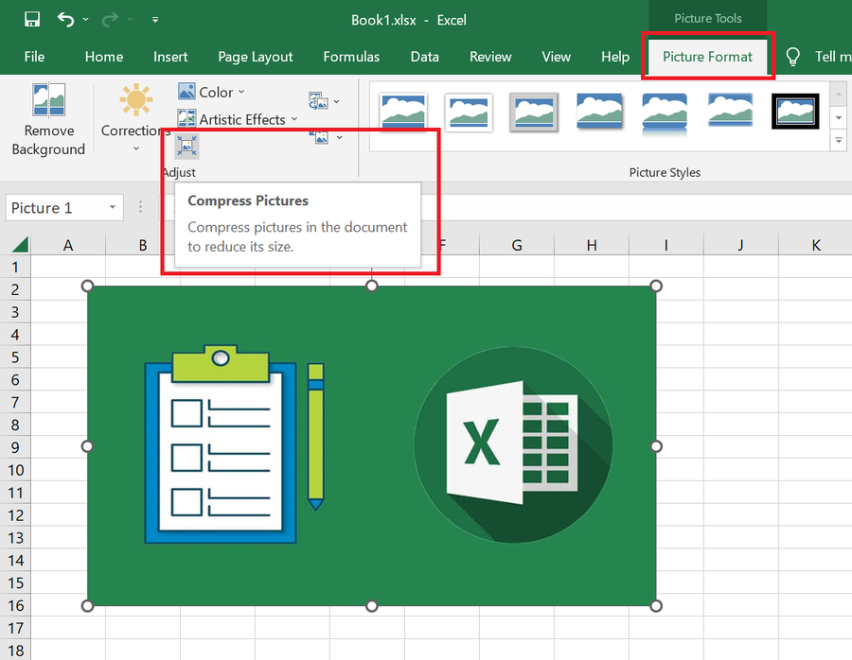Apply the fourth drop shadow picture style
Image resolution: width=852 pixels, height=660 pixels.
[x=599, y=112]
